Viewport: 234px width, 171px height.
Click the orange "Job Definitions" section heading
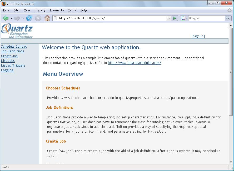pos(59,108)
